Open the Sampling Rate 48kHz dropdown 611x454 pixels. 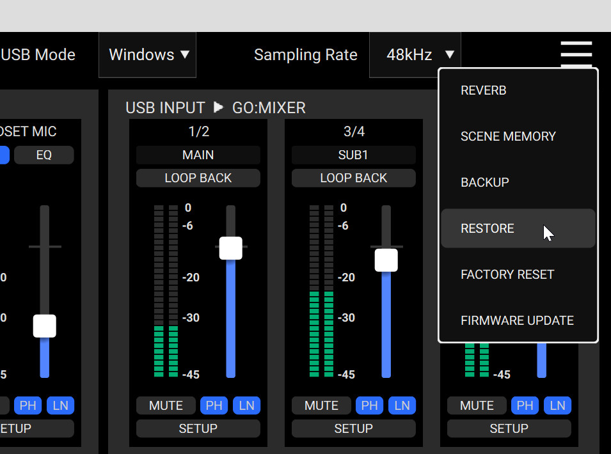(x=415, y=55)
